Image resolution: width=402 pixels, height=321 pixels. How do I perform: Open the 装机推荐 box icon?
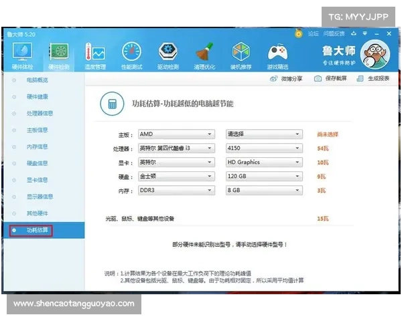[x=241, y=56]
